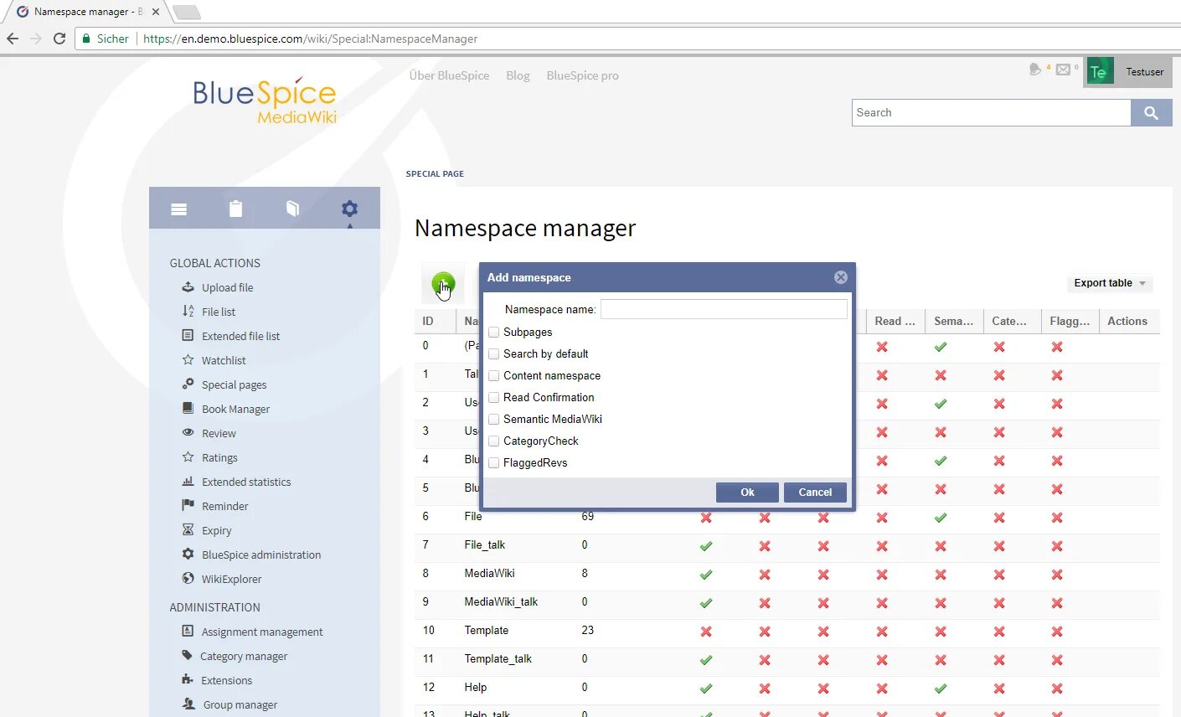1181x717 pixels.
Task: Open the Über BlueSpice link
Action: click(449, 75)
